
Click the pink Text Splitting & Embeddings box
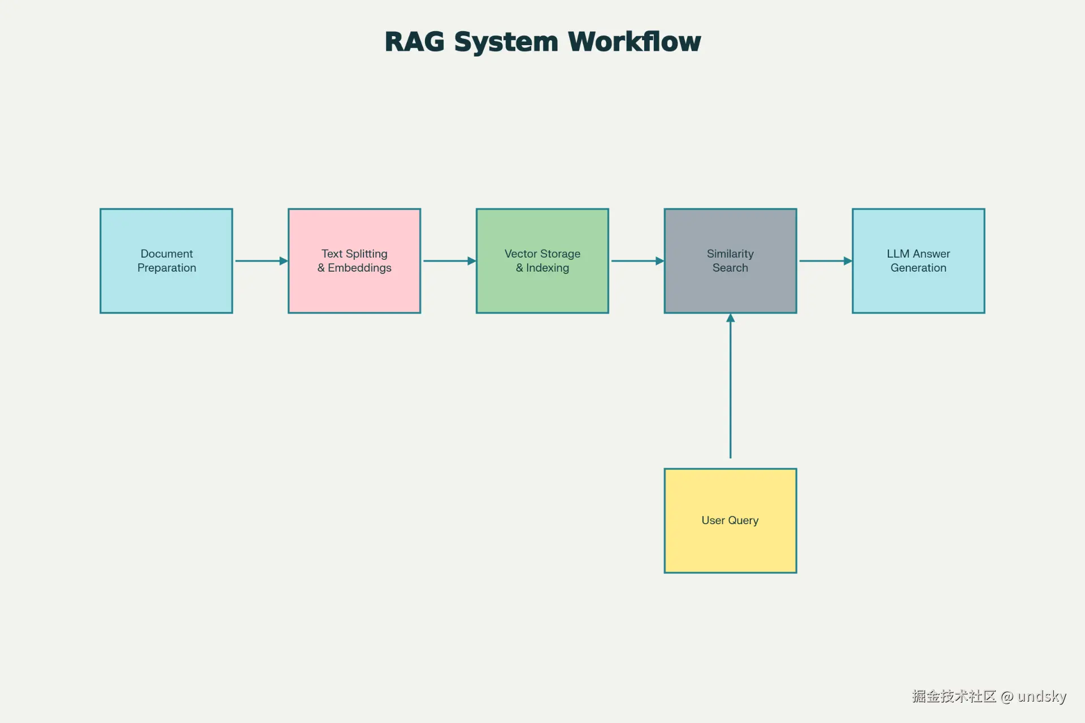[354, 260]
